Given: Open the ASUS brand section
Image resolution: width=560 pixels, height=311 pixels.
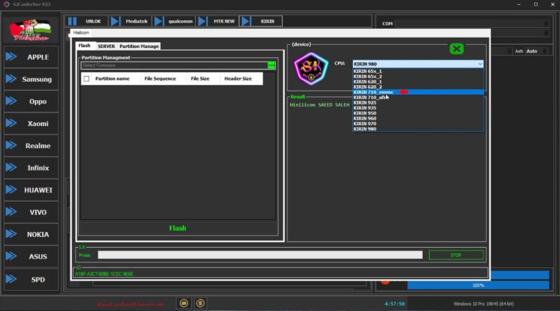Looking at the screenshot, I should [x=31, y=256].
